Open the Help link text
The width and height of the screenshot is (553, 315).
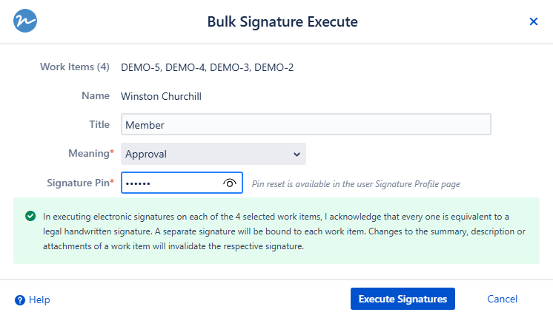(x=39, y=299)
